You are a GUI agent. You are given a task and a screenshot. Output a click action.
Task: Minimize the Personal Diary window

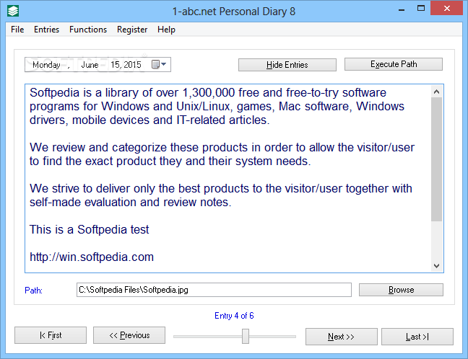402,9
